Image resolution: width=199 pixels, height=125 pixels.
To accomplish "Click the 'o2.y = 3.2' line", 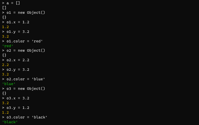I will (16, 70).
